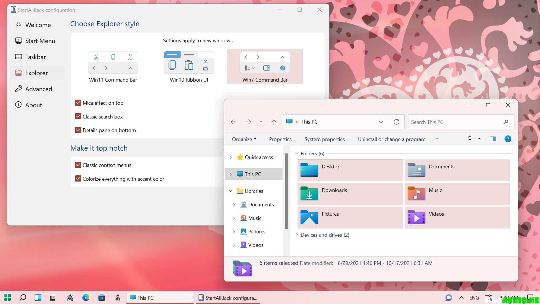The image size is (540, 304).
Task: Toggle the preview pane icon
Action: tap(492, 139)
